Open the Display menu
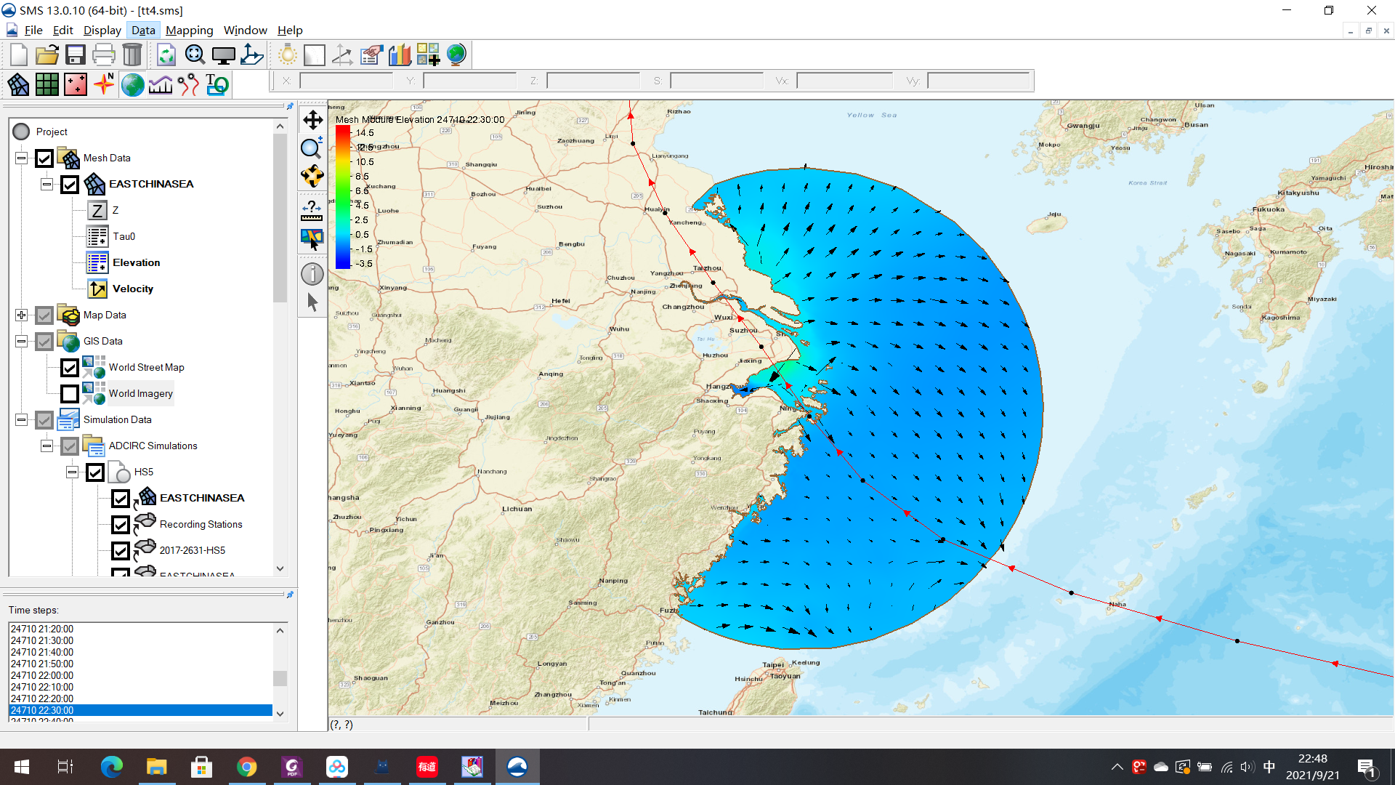Image resolution: width=1395 pixels, height=785 pixels. click(x=102, y=31)
